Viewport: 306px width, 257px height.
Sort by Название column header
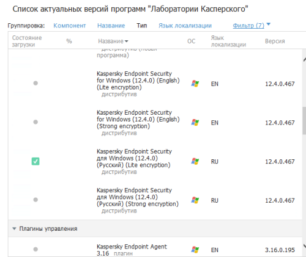coord(113,42)
